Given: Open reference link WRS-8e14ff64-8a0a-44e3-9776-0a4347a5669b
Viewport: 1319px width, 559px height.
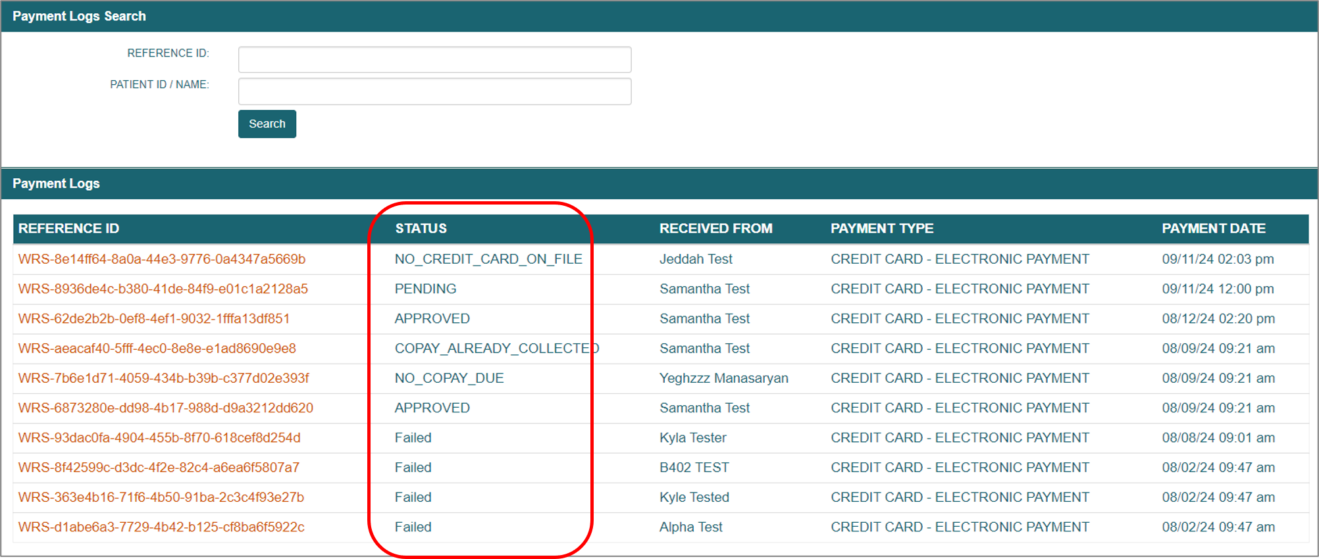Looking at the screenshot, I should pos(162,259).
